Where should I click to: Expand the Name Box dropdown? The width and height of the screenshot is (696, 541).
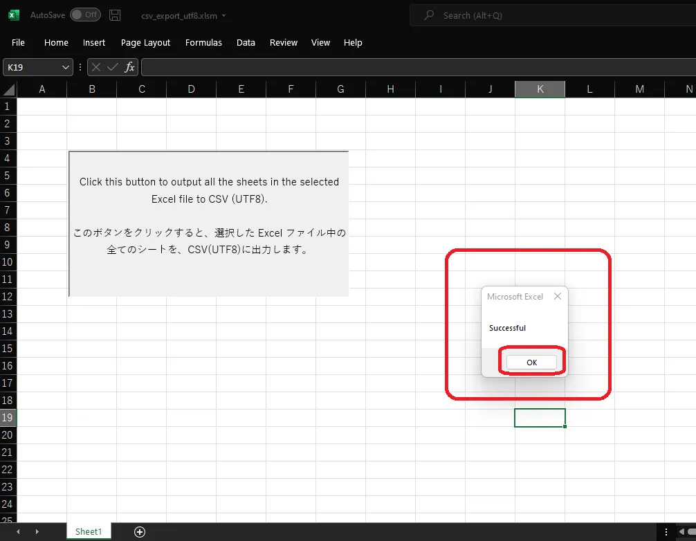click(66, 67)
